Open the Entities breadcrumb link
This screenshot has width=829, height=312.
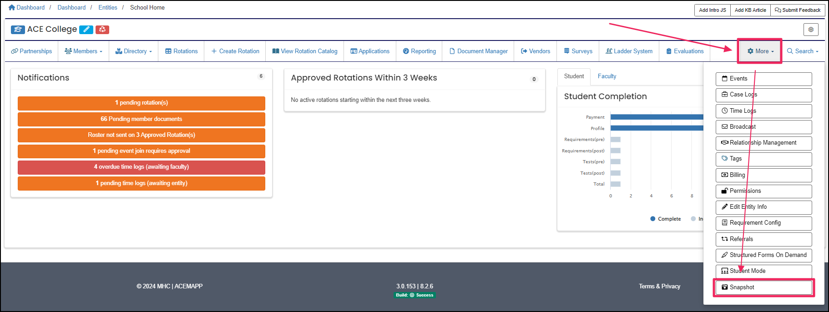(108, 8)
